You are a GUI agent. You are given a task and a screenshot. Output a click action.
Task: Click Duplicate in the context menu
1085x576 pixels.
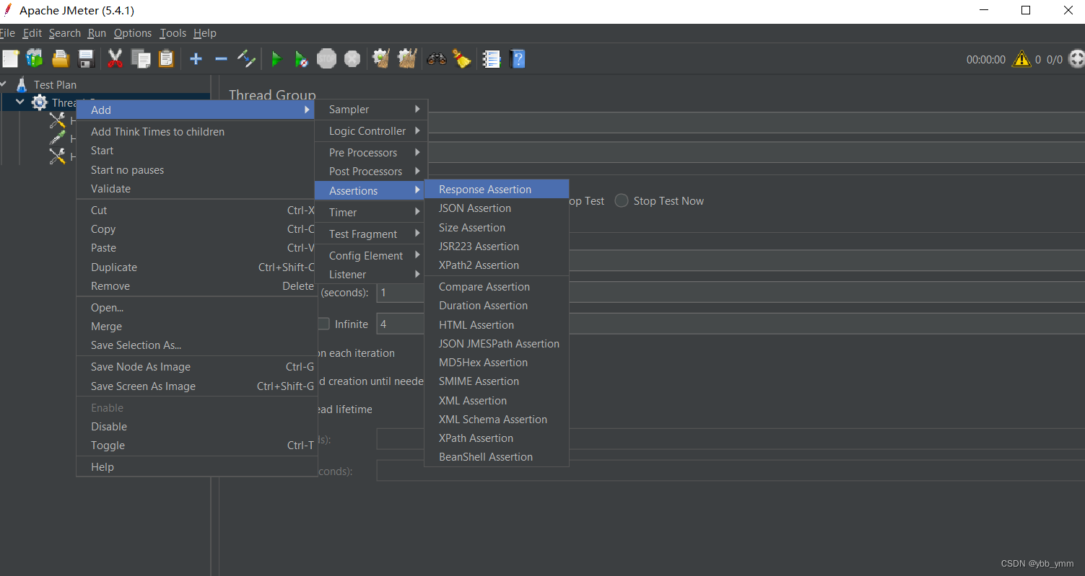pyautogui.click(x=197, y=267)
